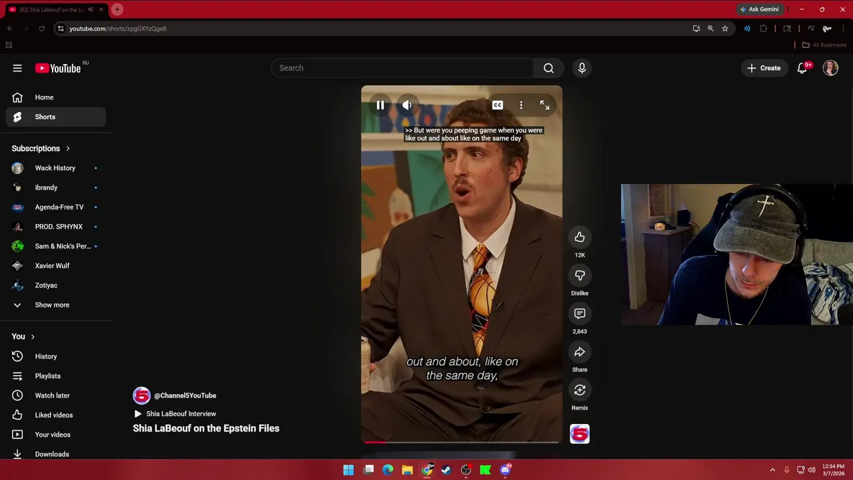This screenshot has width=853, height=480.
Task: Open the Home sidebar item
Action: coord(56,97)
